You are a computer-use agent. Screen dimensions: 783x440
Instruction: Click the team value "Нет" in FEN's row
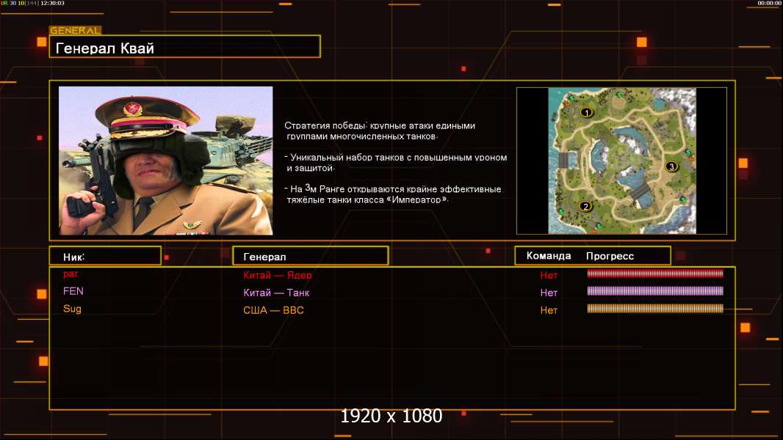coord(548,293)
